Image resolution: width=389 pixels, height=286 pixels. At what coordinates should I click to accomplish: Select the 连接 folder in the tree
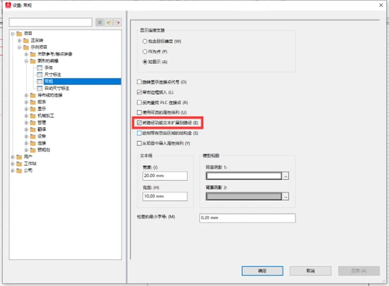(x=42, y=143)
